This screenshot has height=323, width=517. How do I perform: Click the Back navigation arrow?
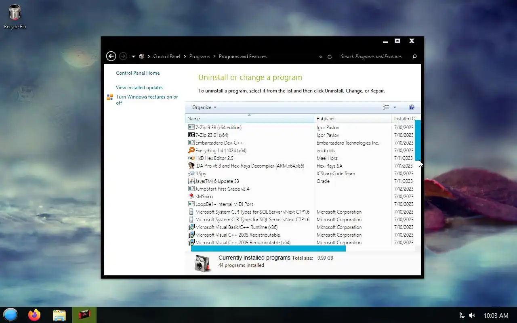[x=111, y=57]
